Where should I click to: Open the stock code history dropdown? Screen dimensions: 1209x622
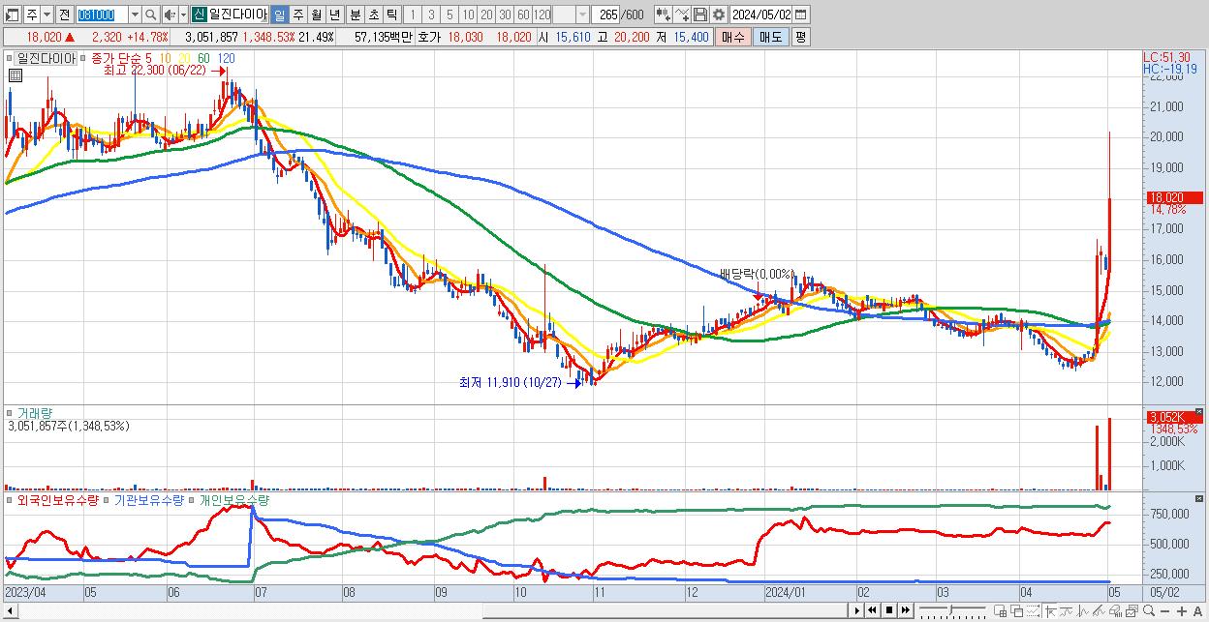coord(135,15)
